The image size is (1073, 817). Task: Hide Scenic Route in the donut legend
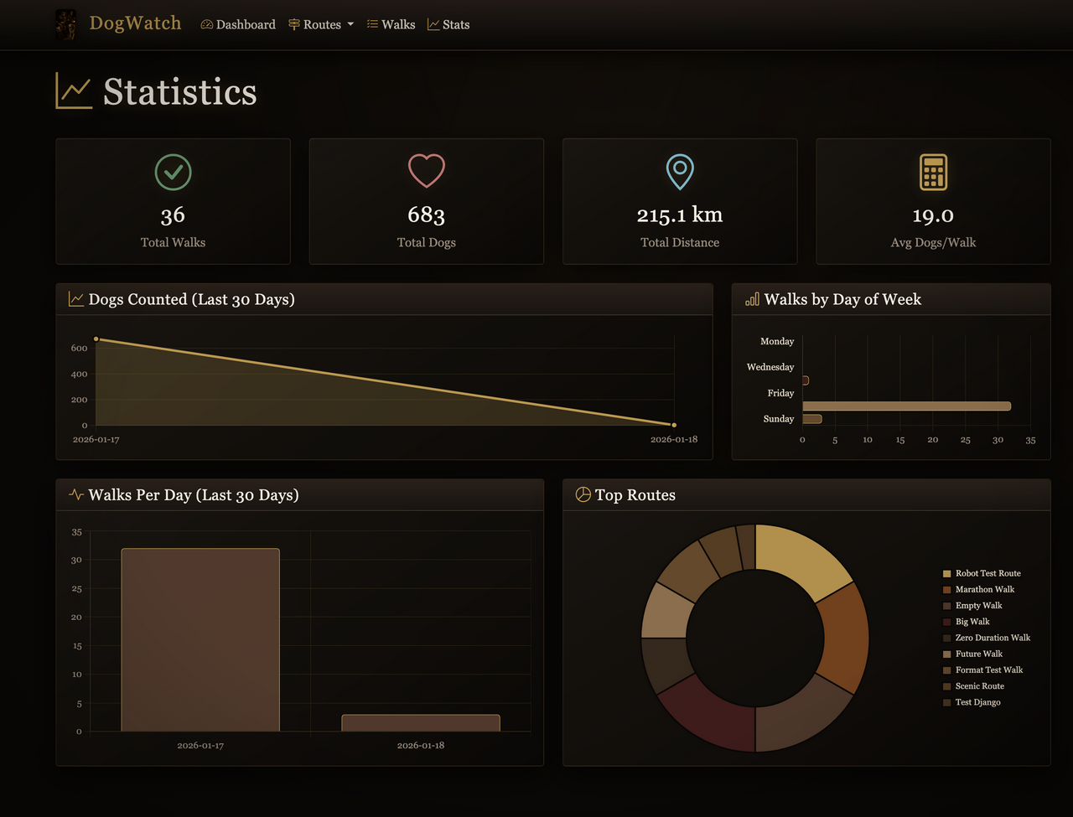pyautogui.click(x=979, y=686)
